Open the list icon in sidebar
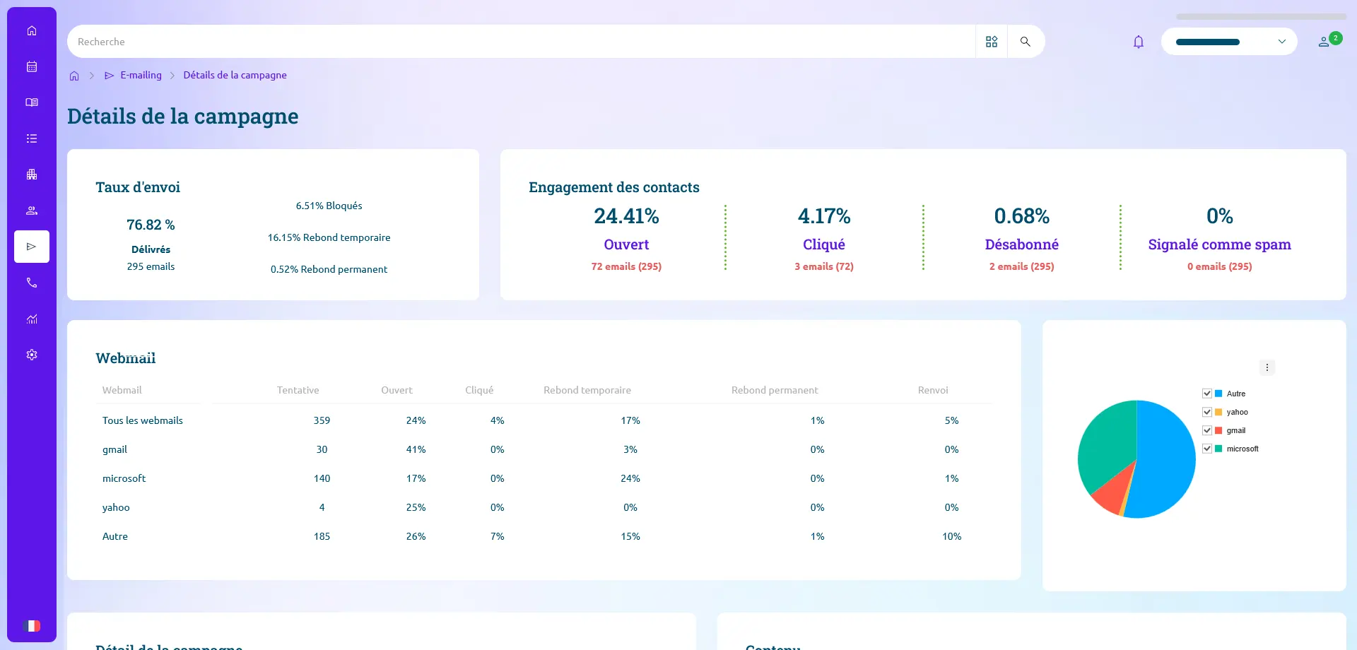This screenshot has width=1357, height=650. [32, 138]
